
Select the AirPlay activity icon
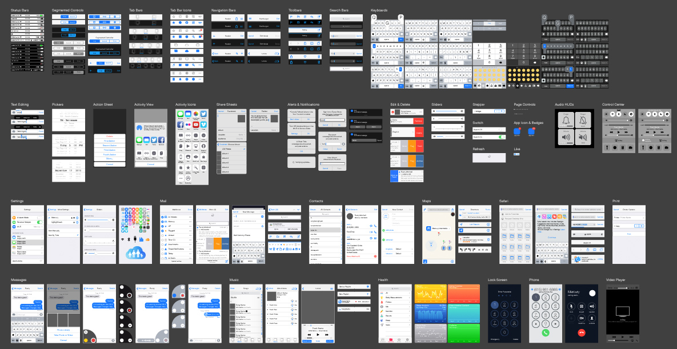(196, 146)
